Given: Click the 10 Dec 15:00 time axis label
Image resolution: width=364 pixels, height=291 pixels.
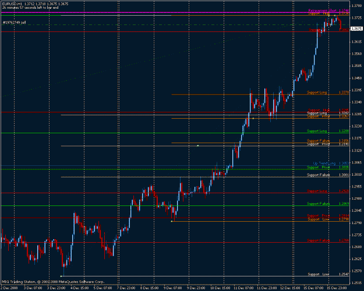Looking at the screenshot, I should [220, 288].
